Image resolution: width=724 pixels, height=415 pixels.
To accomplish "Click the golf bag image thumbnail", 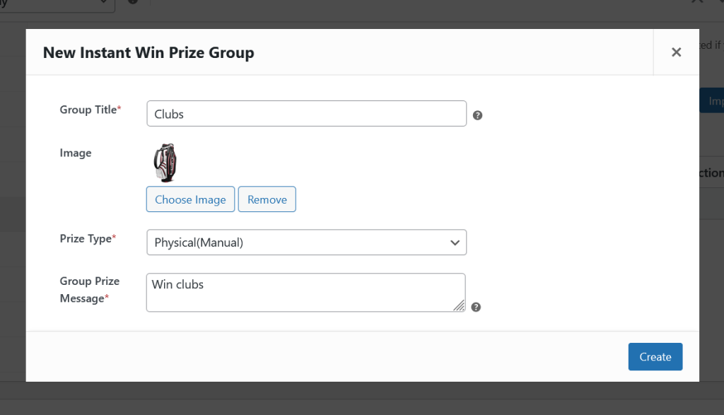I will [165, 163].
